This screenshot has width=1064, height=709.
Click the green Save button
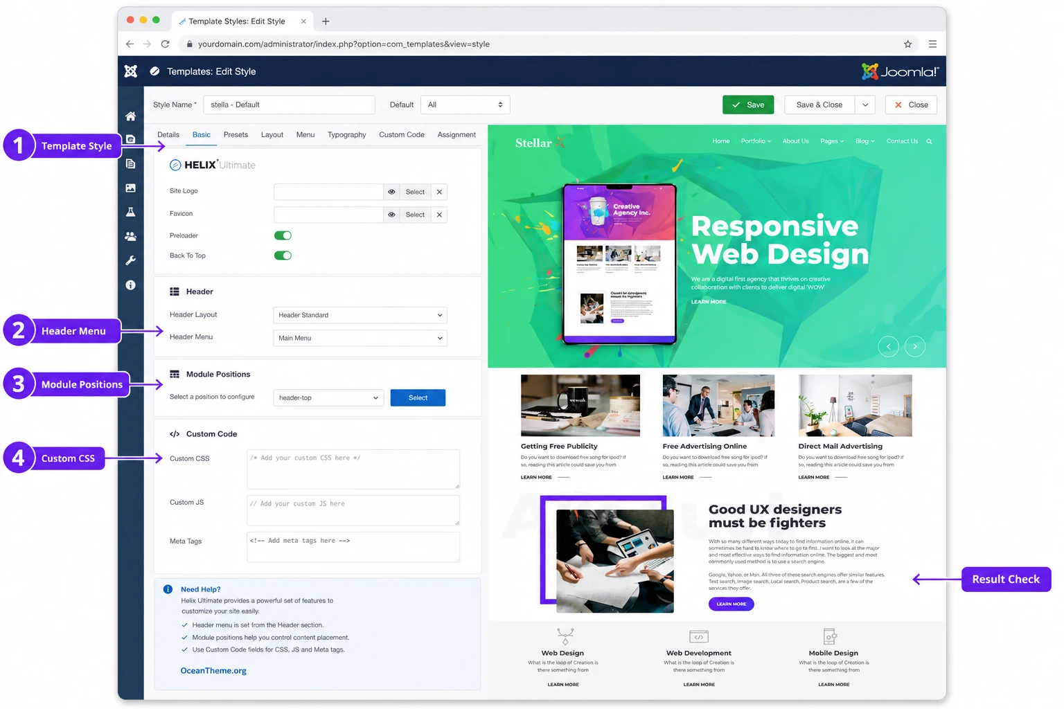[x=748, y=105]
